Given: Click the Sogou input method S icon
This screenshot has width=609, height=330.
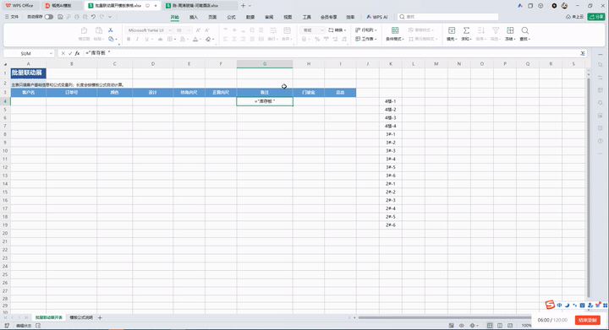Looking at the screenshot, I should [x=550, y=305].
